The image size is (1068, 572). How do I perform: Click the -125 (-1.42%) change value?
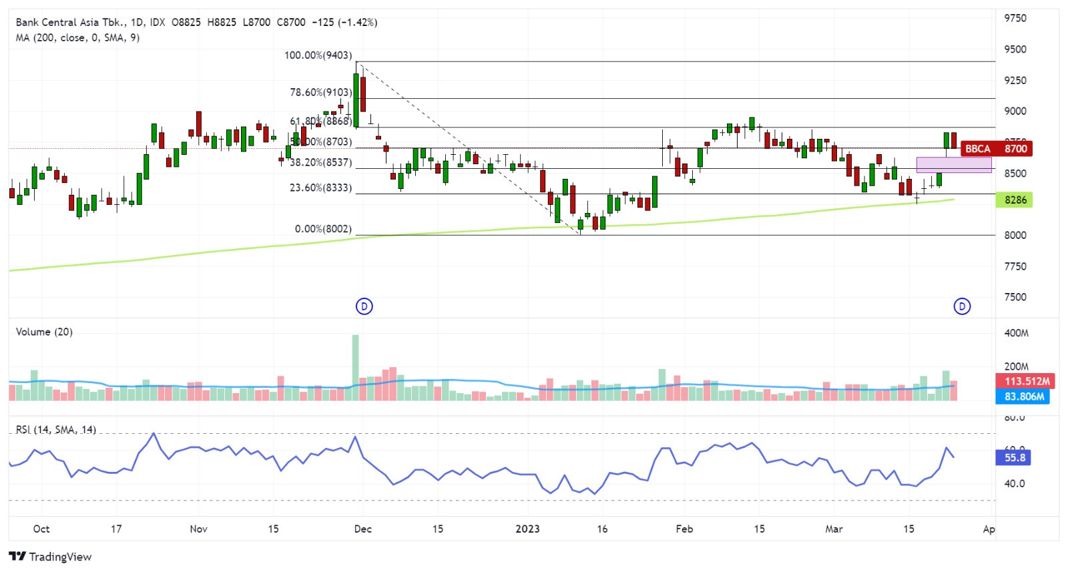(344, 22)
